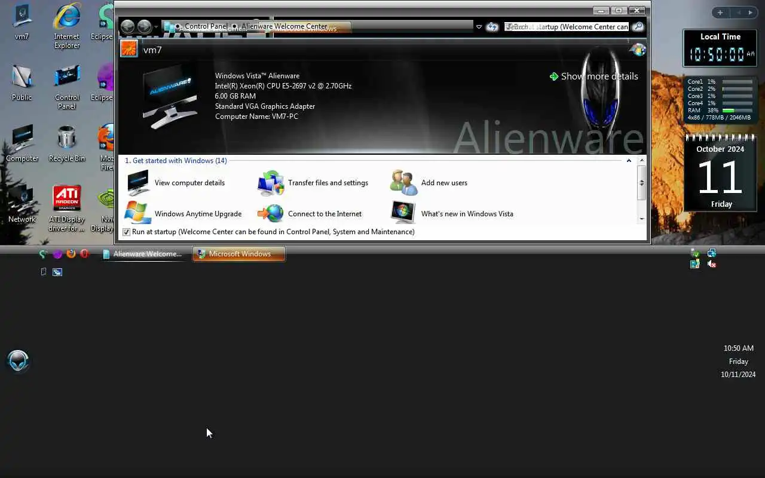This screenshot has width=765, height=478.
Task: Click the Core2 usage bar in gadget
Action: click(x=737, y=89)
